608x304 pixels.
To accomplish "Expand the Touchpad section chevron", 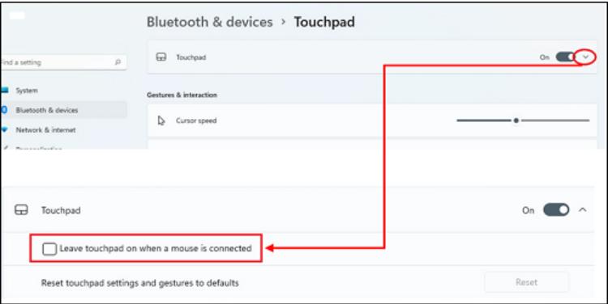I will [585, 57].
